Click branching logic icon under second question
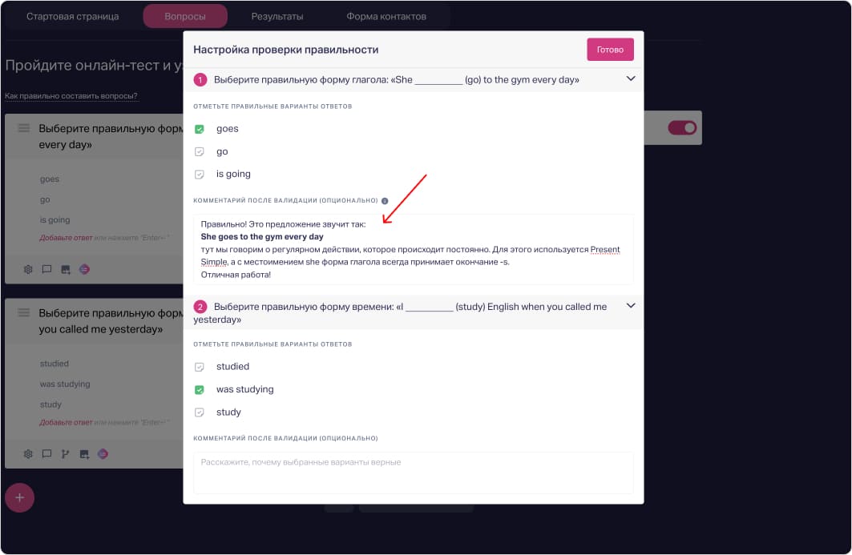The width and height of the screenshot is (852, 555). pos(65,454)
